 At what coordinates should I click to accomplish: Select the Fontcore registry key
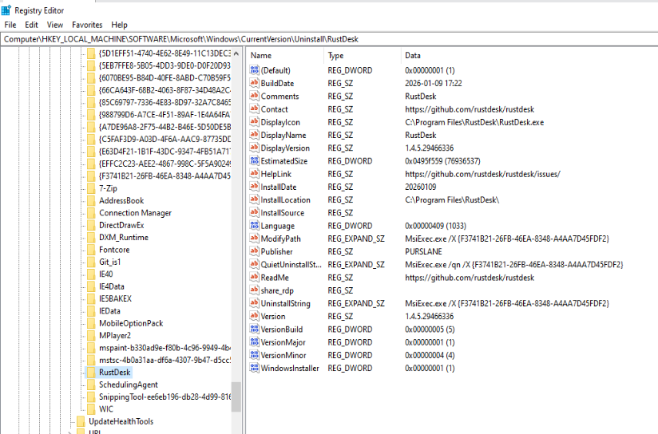(114, 250)
